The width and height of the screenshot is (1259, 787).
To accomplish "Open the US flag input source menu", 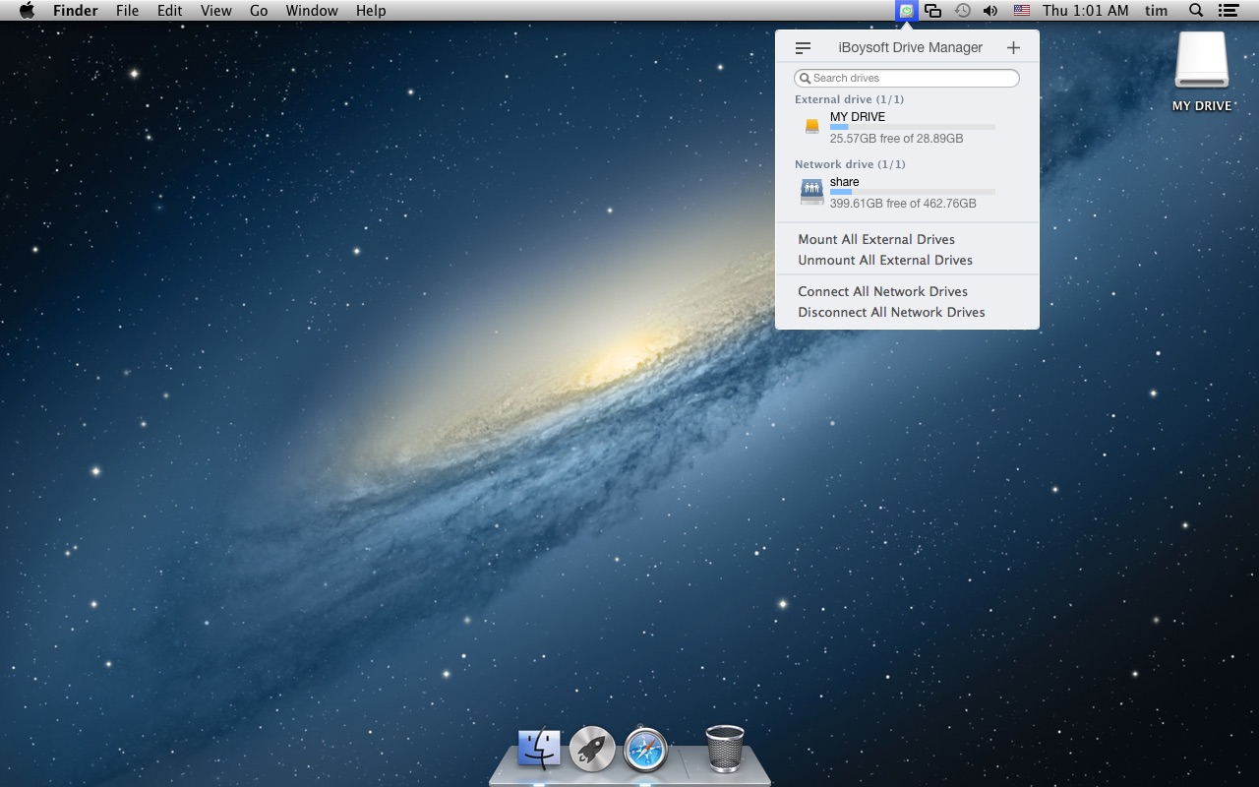I will 1022,11.
